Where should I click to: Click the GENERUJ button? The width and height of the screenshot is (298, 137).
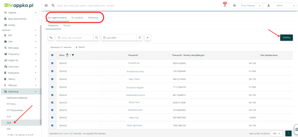[x=286, y=38]
